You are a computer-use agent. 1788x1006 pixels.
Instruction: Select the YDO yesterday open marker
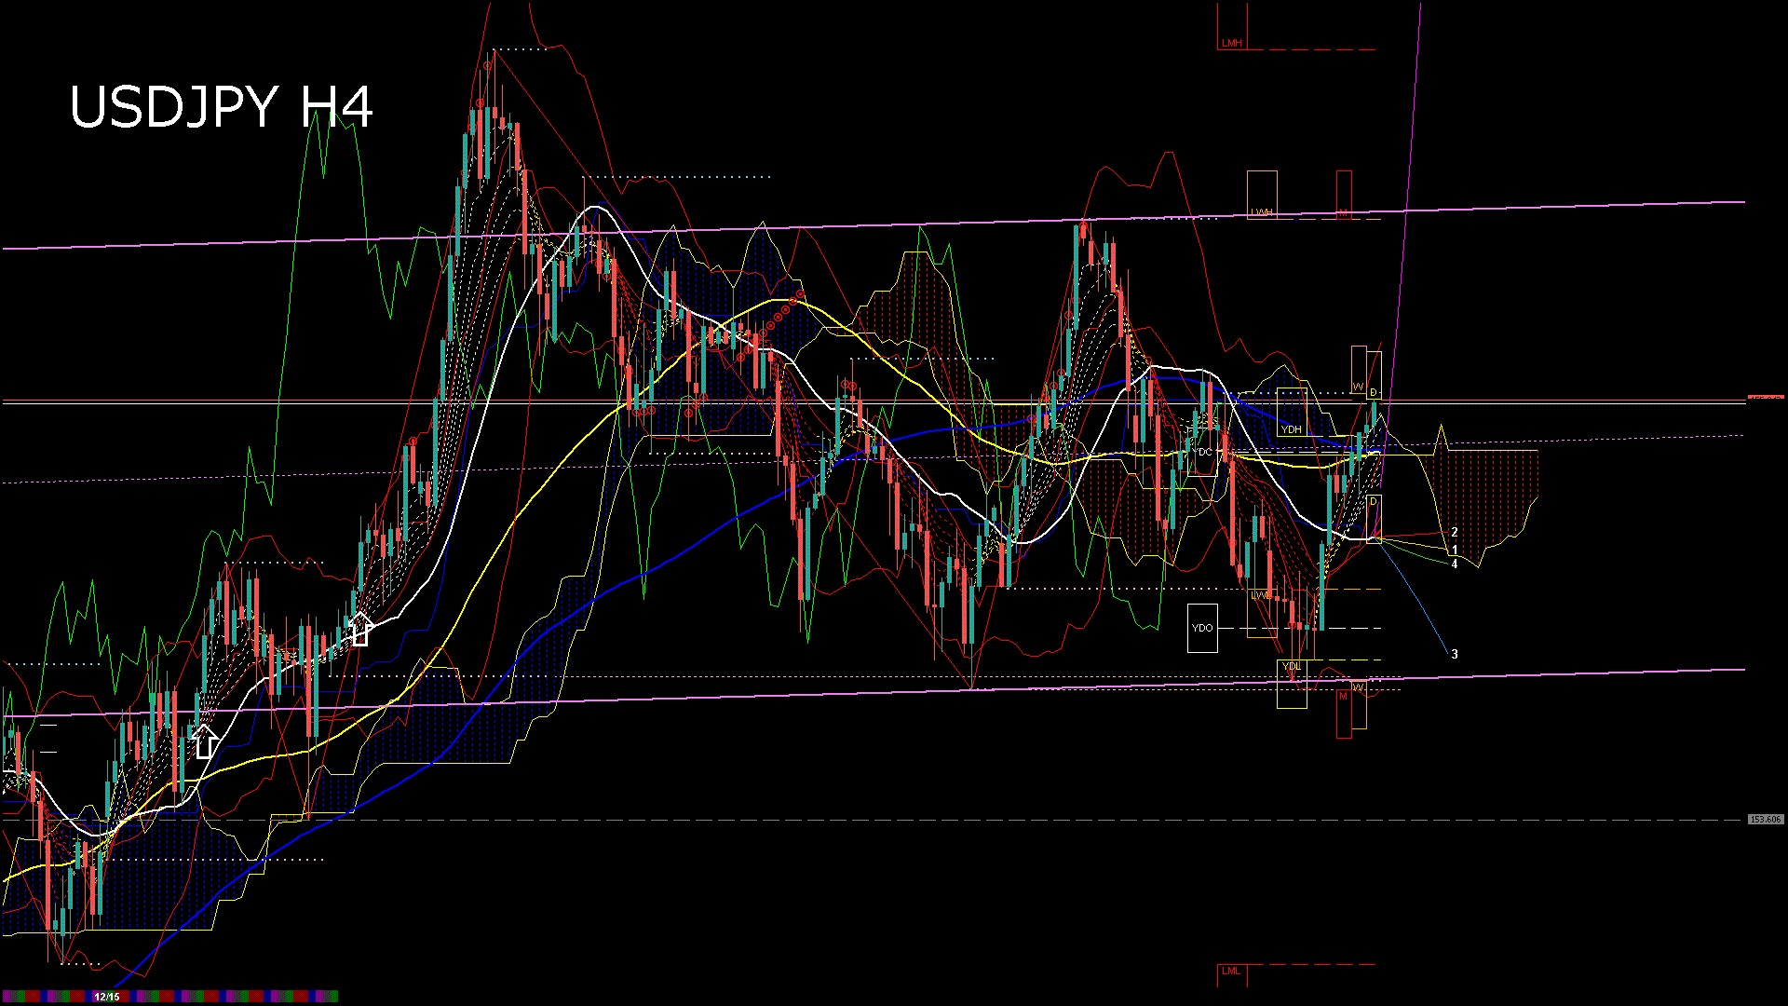(x=1202, y=626)
